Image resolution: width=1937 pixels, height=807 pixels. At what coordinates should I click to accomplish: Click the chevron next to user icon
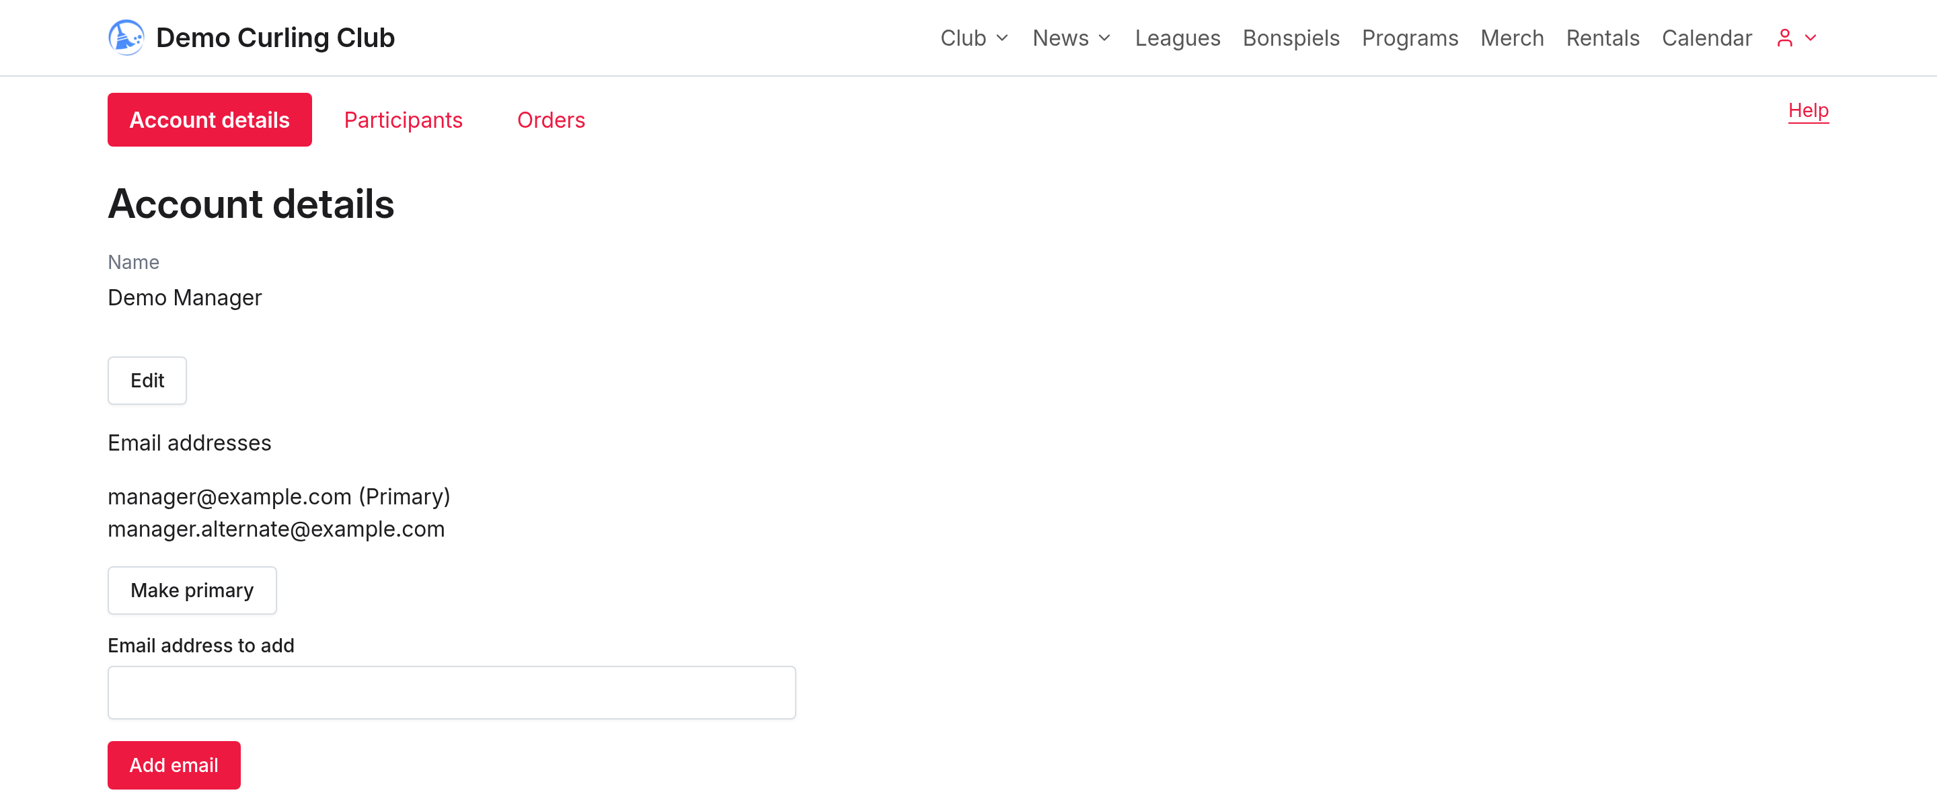(x=1811, y=38)
